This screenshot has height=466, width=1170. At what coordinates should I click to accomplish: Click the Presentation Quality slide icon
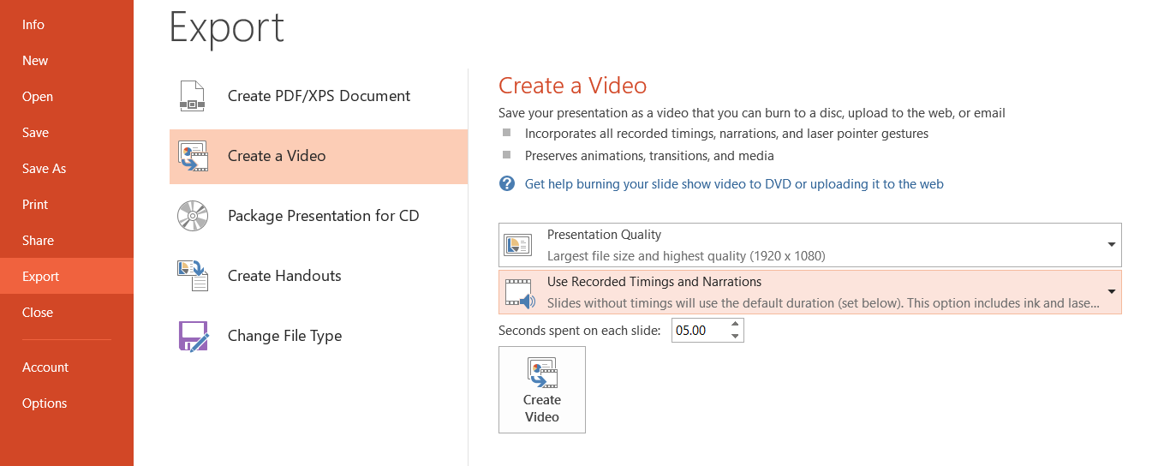pos(519,245)
